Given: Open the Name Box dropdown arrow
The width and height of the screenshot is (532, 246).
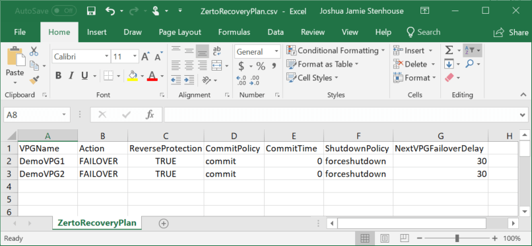Looking at the screenshot, I should coord(64,115).
